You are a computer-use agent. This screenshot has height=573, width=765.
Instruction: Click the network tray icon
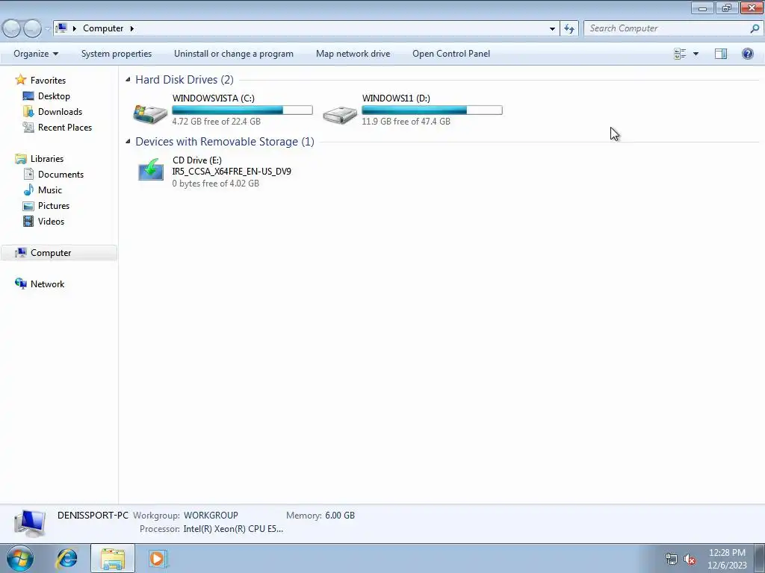tap(672, 560)
